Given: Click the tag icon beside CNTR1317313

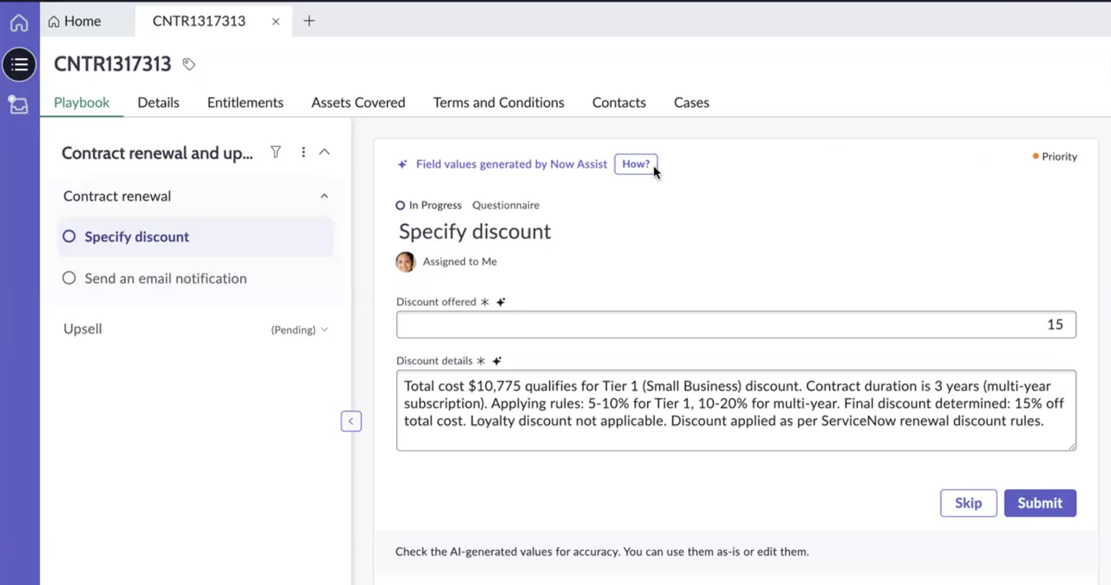Looking at the screenshot, I should point(189,64).
